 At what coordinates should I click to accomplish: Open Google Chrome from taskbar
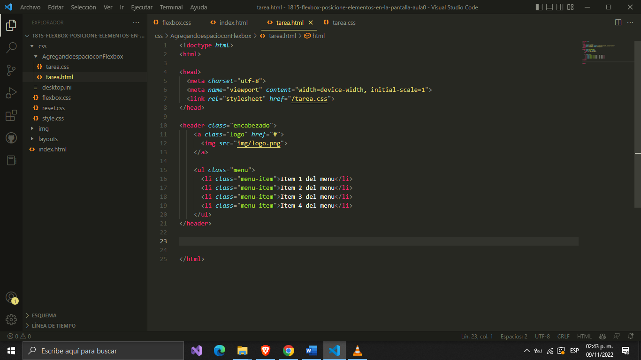pos(289,351)
